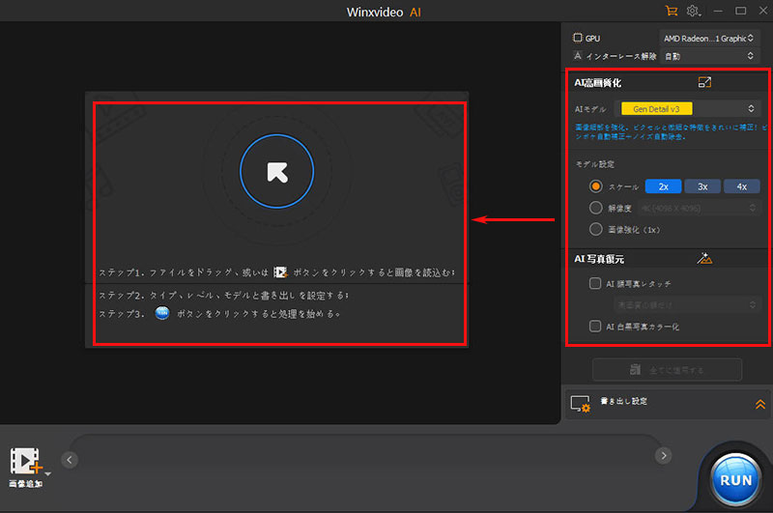This screenshot has width=773, height=513.
Task: Click the GPU chip icon
Action: [x=577, y=38]
